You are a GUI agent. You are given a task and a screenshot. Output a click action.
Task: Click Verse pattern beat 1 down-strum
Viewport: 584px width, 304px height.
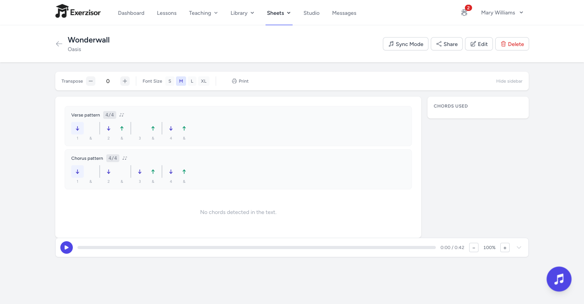77,128
